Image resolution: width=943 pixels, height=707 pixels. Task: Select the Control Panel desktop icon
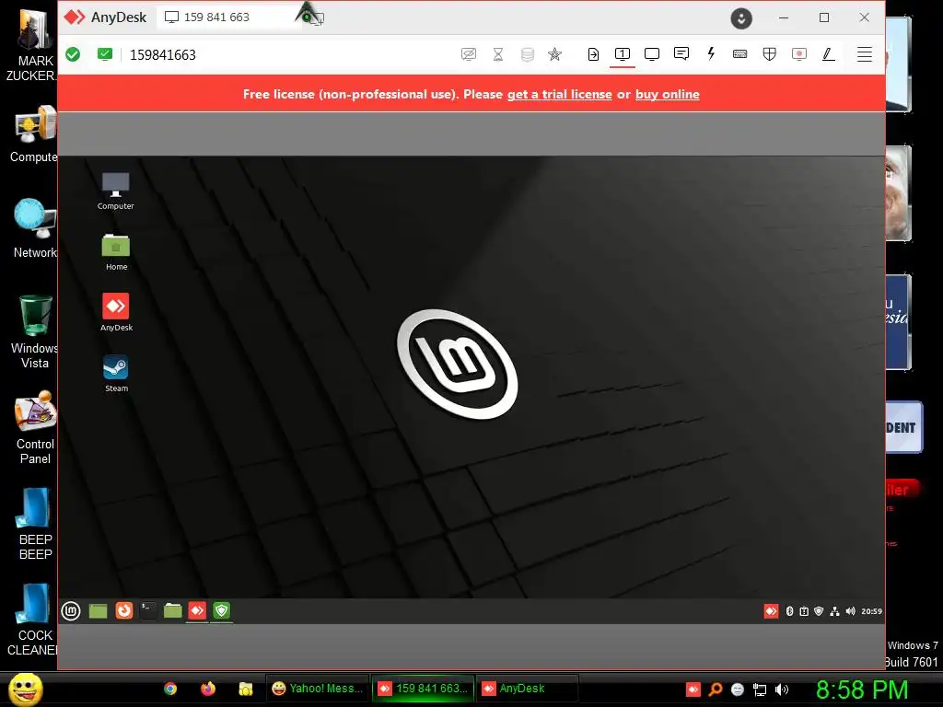pos(36,428)
